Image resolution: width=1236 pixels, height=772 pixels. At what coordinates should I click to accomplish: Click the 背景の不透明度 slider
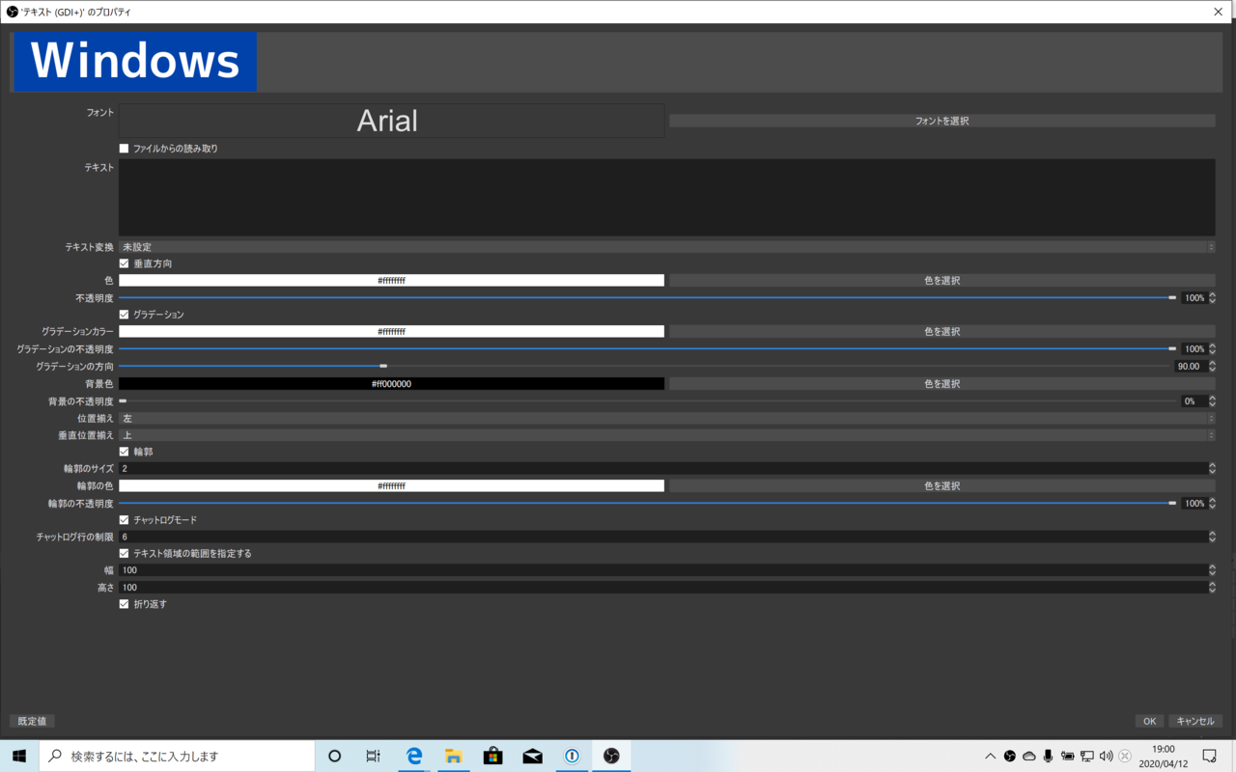[647, 400]
